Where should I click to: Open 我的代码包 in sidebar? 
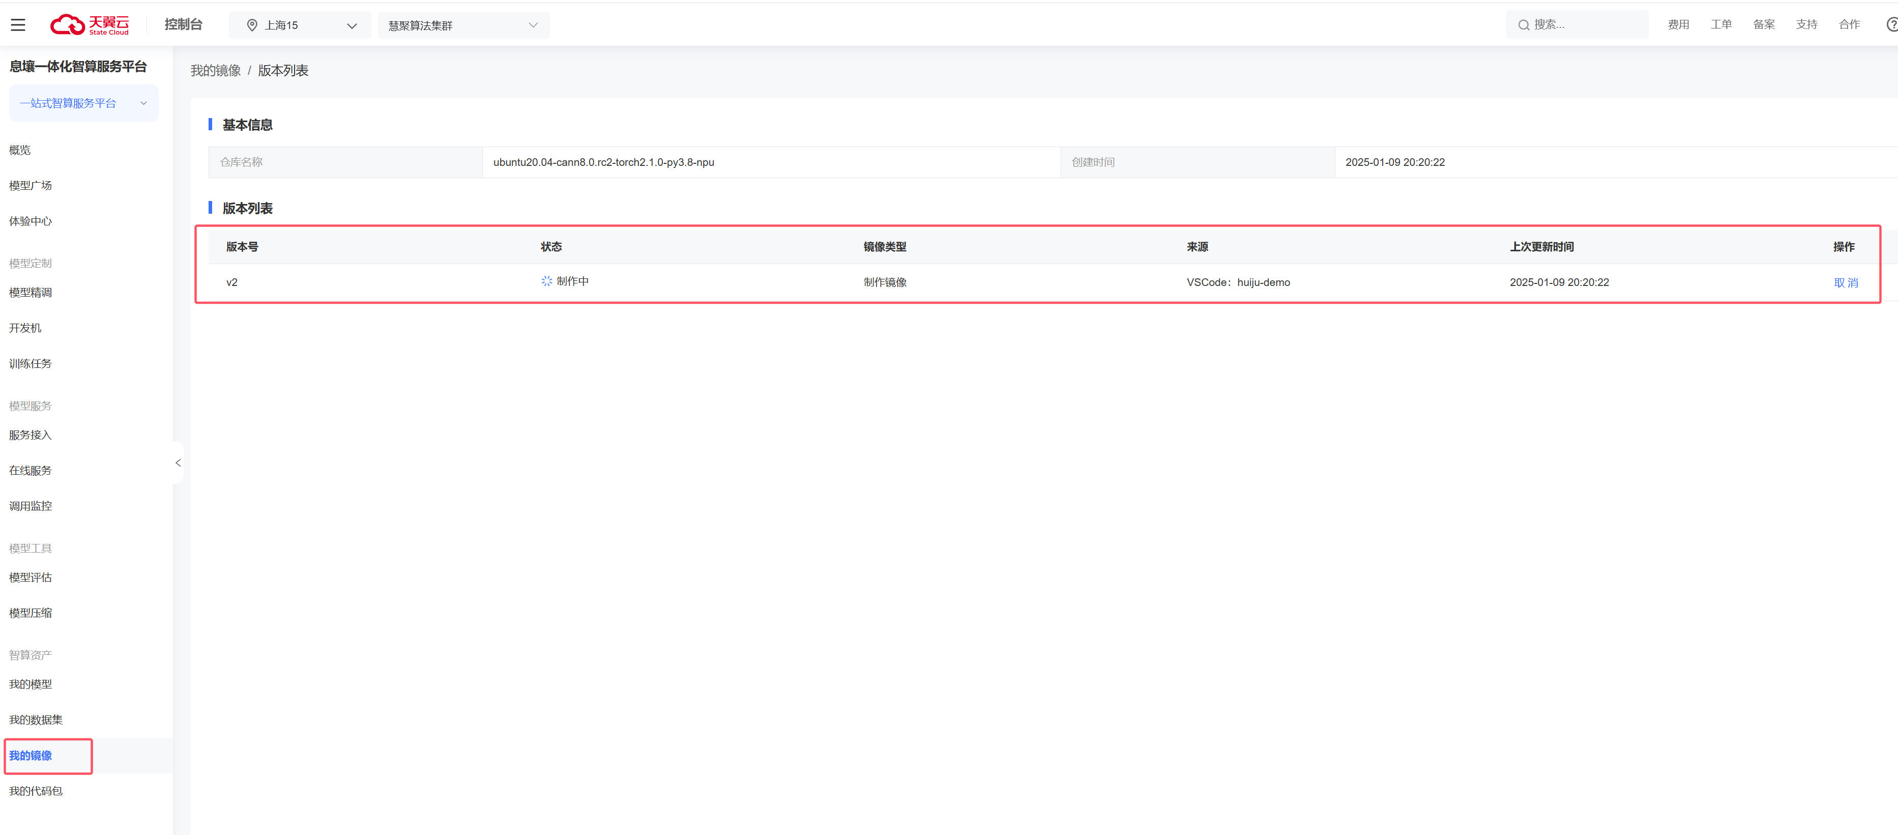(x=36, y=791)
